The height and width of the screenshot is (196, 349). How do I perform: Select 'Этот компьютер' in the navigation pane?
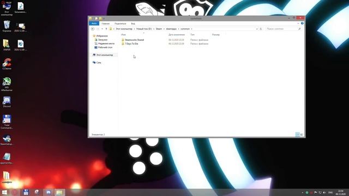pyautogui.click(x=104, y=55)
